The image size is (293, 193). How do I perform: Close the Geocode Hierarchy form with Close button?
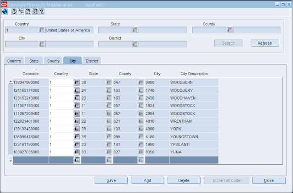point(269,180)
